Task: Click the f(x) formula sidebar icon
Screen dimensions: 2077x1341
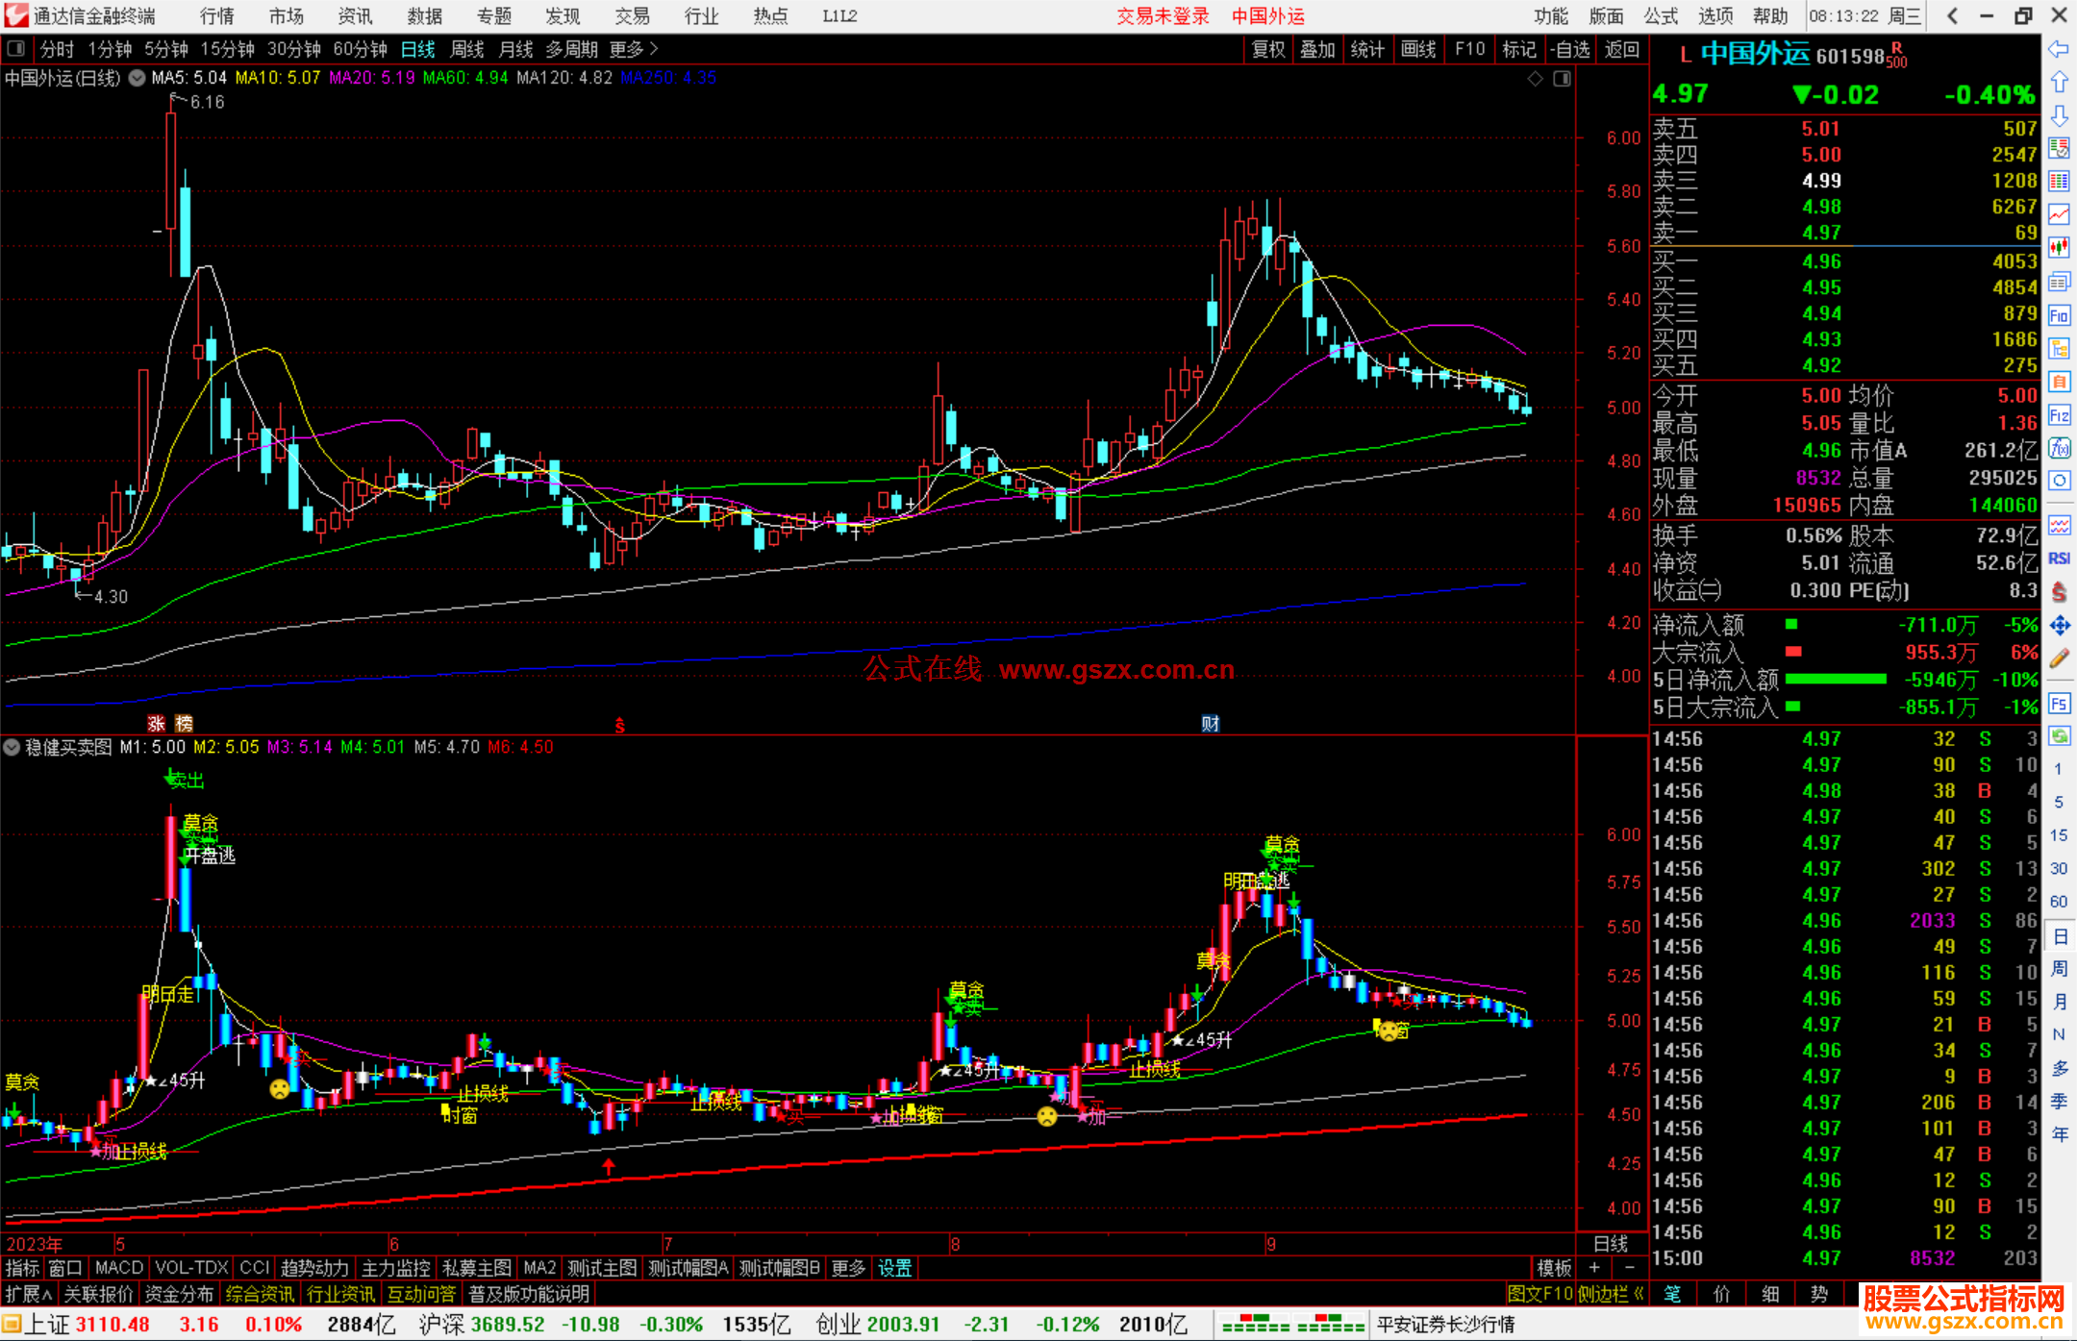Action: click(2059, 449)
